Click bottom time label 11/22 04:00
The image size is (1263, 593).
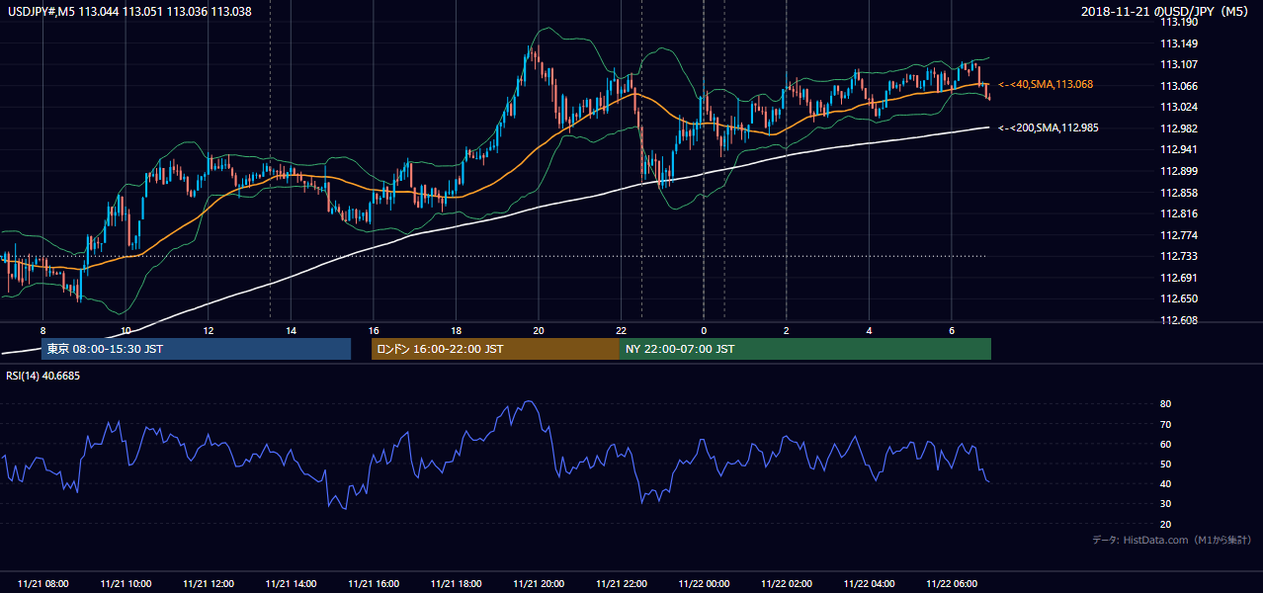click(869, 584)
